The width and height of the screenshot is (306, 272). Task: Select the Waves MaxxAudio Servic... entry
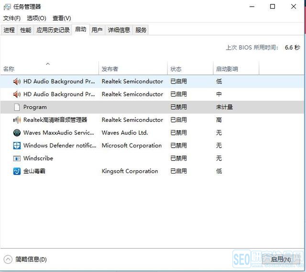pos(59,133)
